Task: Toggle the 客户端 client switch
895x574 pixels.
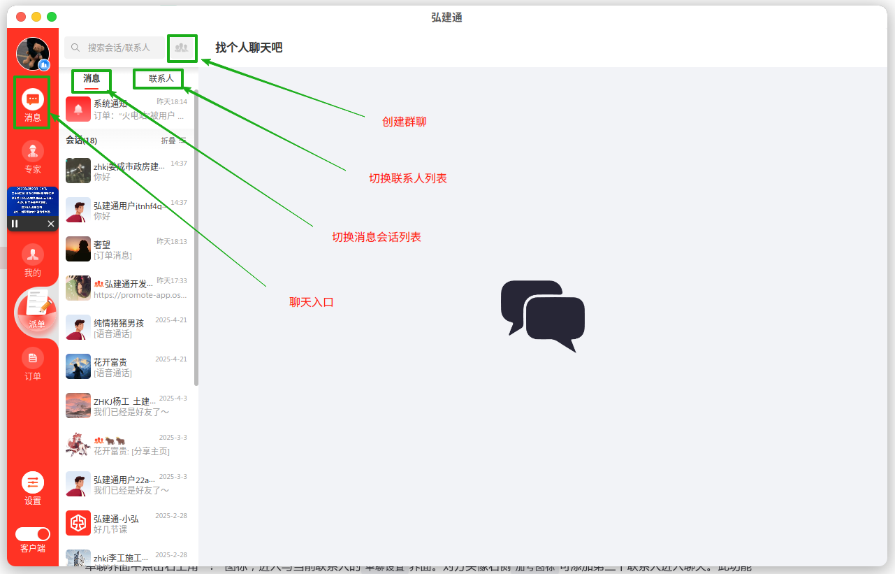Action: coord(33,534)
